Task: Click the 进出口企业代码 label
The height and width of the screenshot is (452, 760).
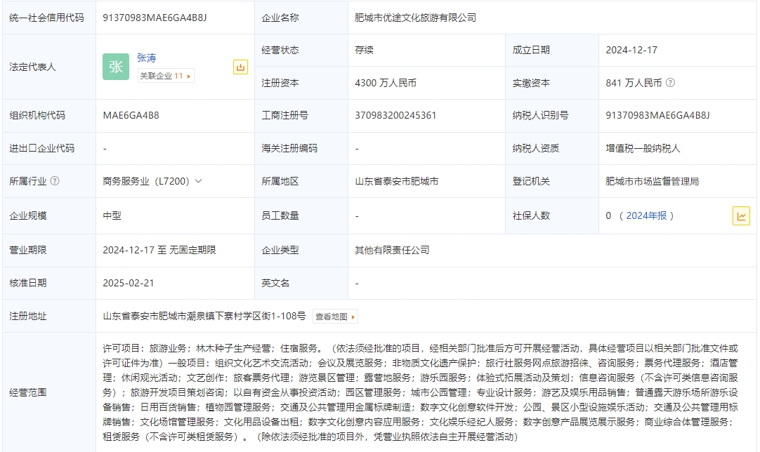Action: click(41, 148)
